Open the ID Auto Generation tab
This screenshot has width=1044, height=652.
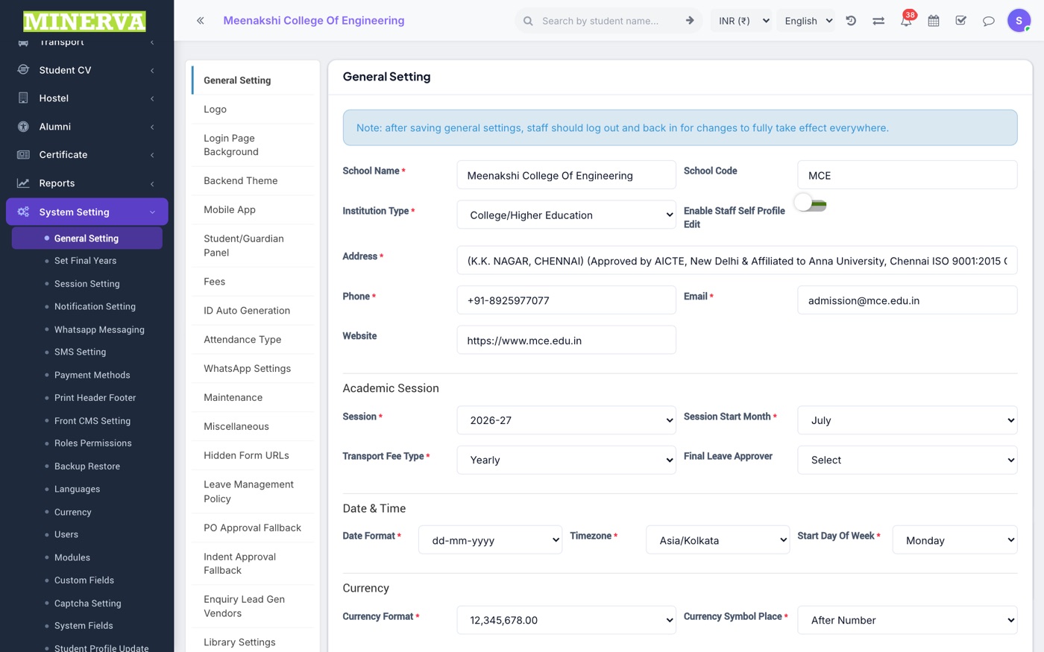(x=253, y=311)
